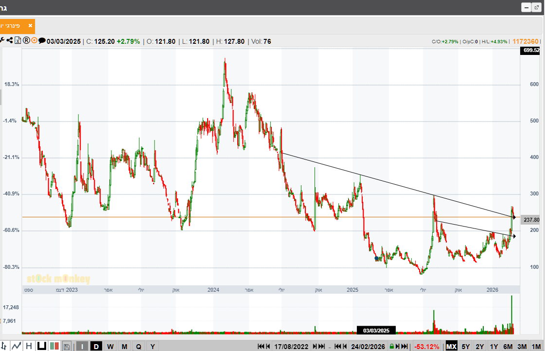Set chart range to 5Y
The image size is (545, 351).
click(x=466, y=346)
